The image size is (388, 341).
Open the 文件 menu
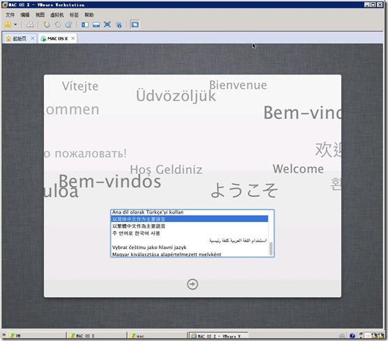(x=10, y=15)
